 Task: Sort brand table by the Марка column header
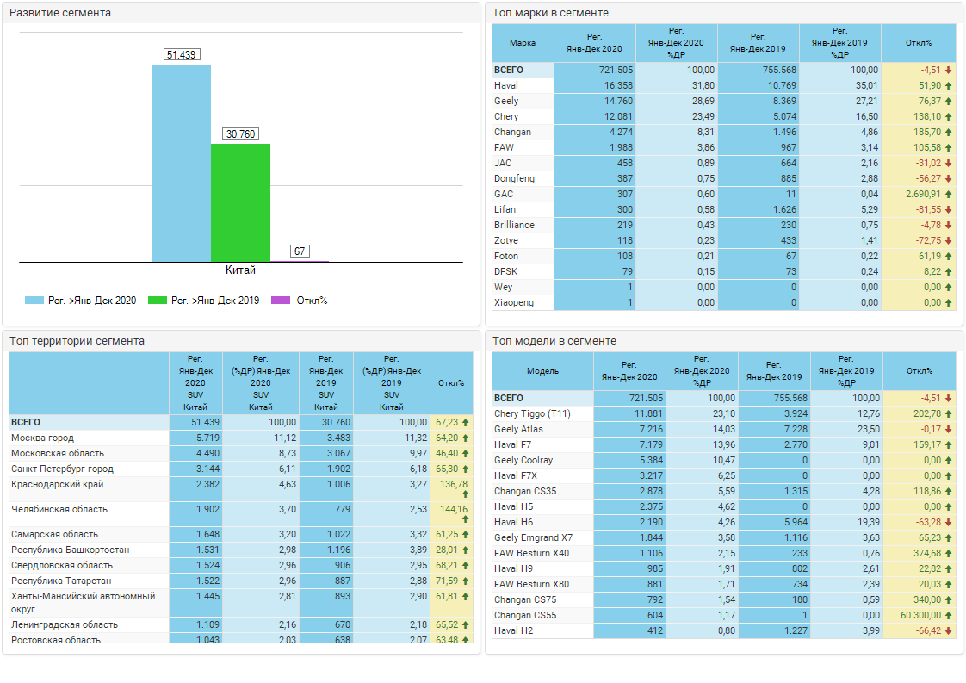[523, 43]
